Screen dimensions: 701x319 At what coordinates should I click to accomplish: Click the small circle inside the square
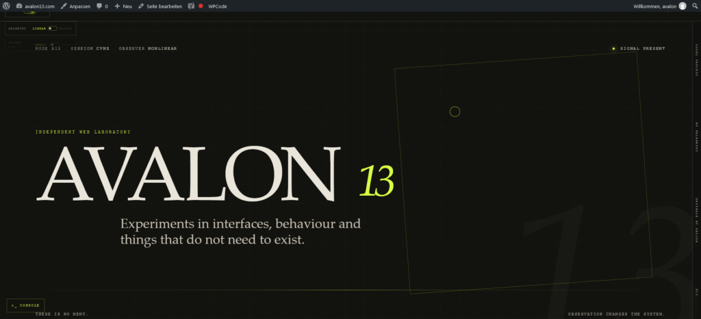pos(455,112)
